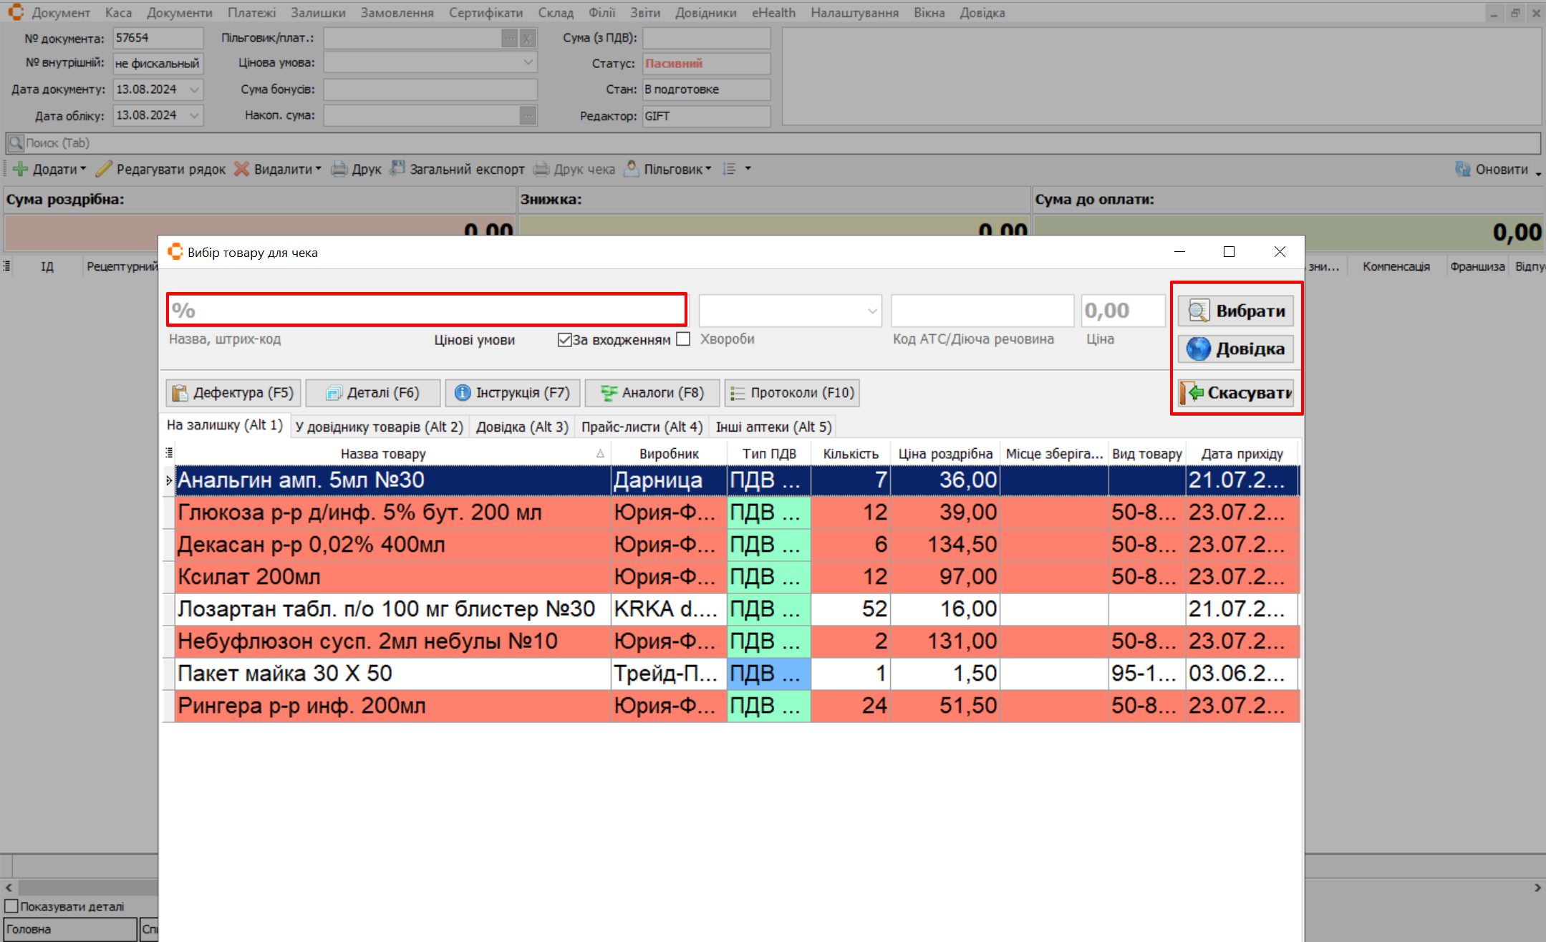Screen dimensions: 1546x942
Task: Expand the Ціна умова dropdown
Action: point(528,63)
